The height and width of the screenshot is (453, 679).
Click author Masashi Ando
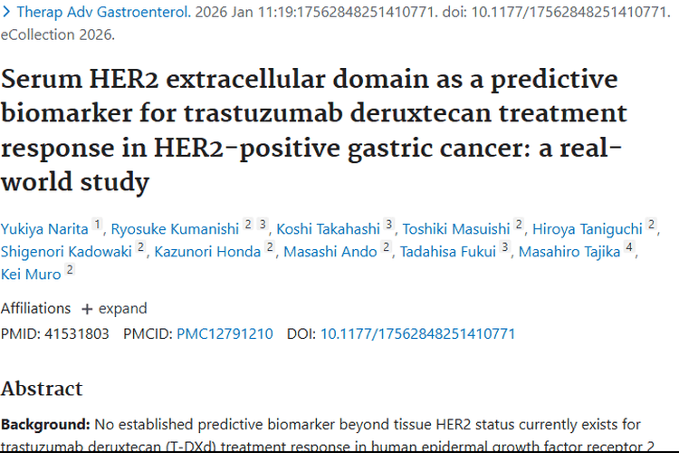[330, 251]
